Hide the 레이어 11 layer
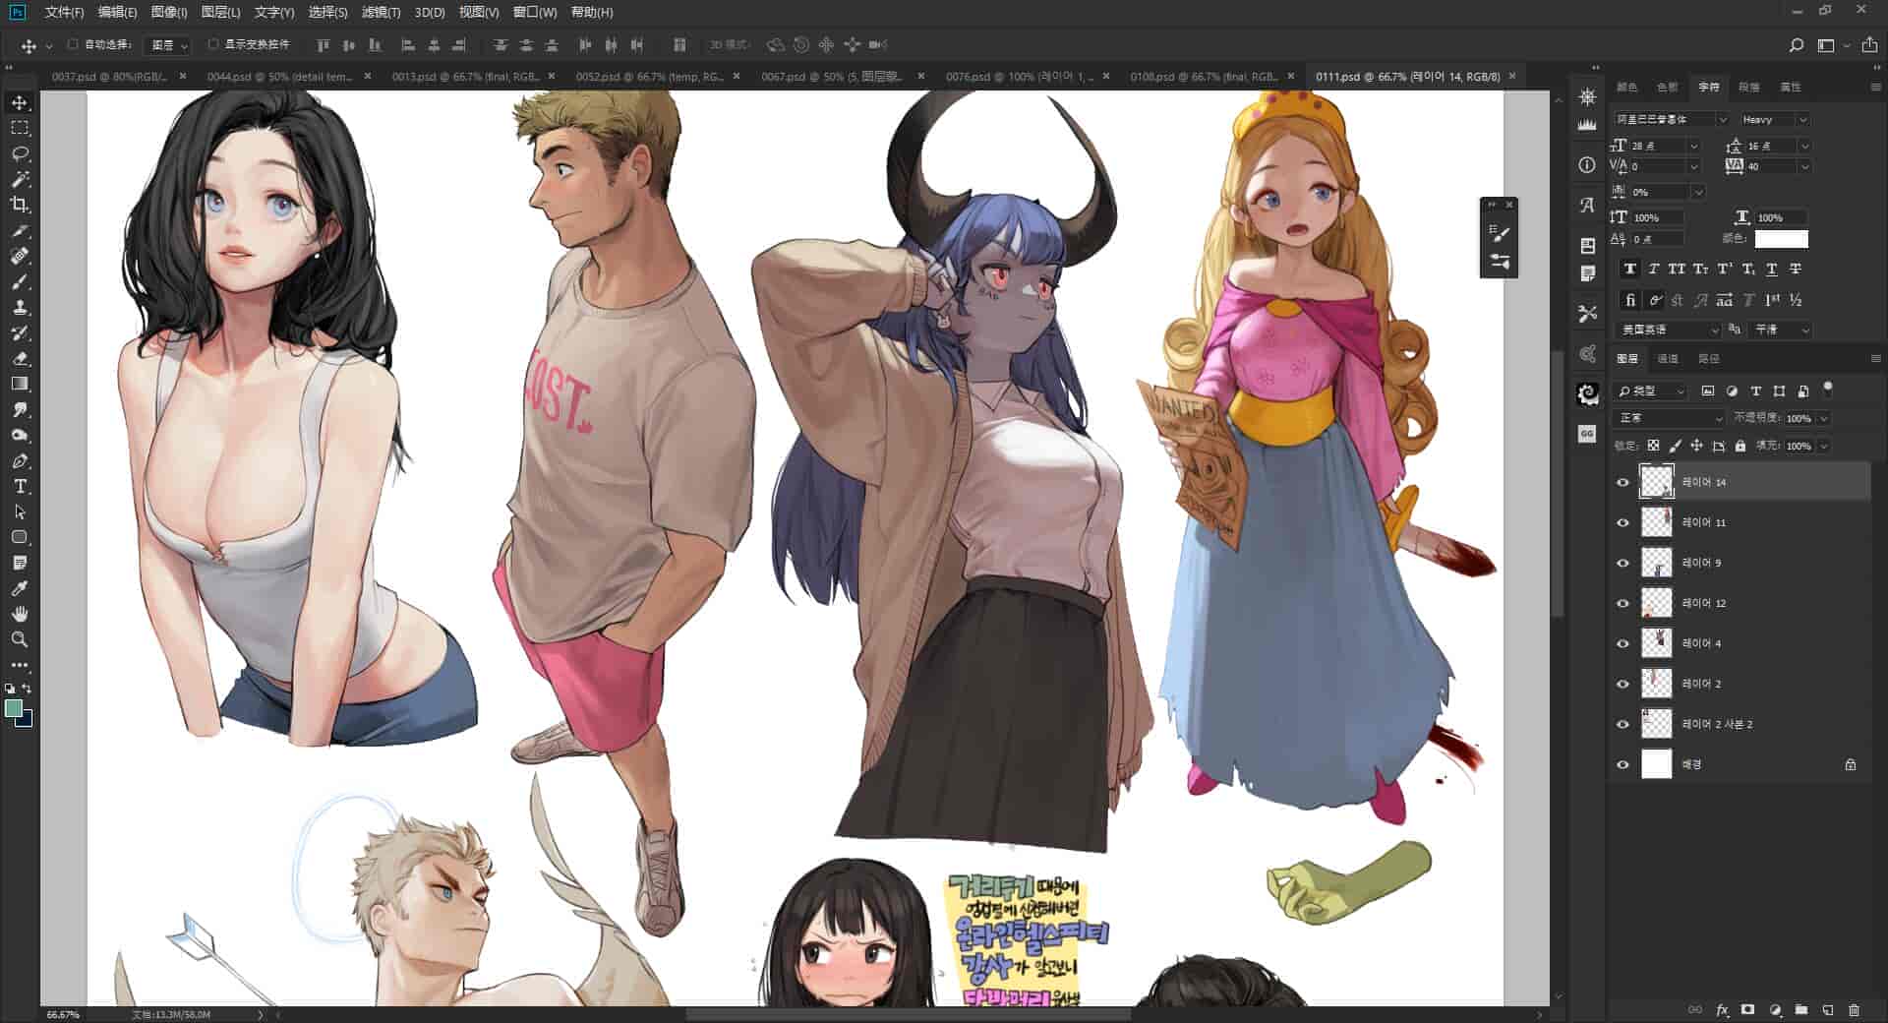Image resolution: width=1888 pixels, height=1023 pixels. (1622, 522)
